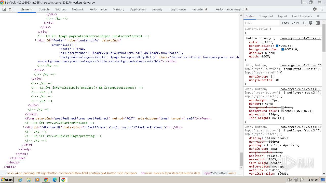Image resolution: width=326 pixels, height=183 pixels.
Task: Expand the div id="footer" node
Action: [x=36, y=40]
